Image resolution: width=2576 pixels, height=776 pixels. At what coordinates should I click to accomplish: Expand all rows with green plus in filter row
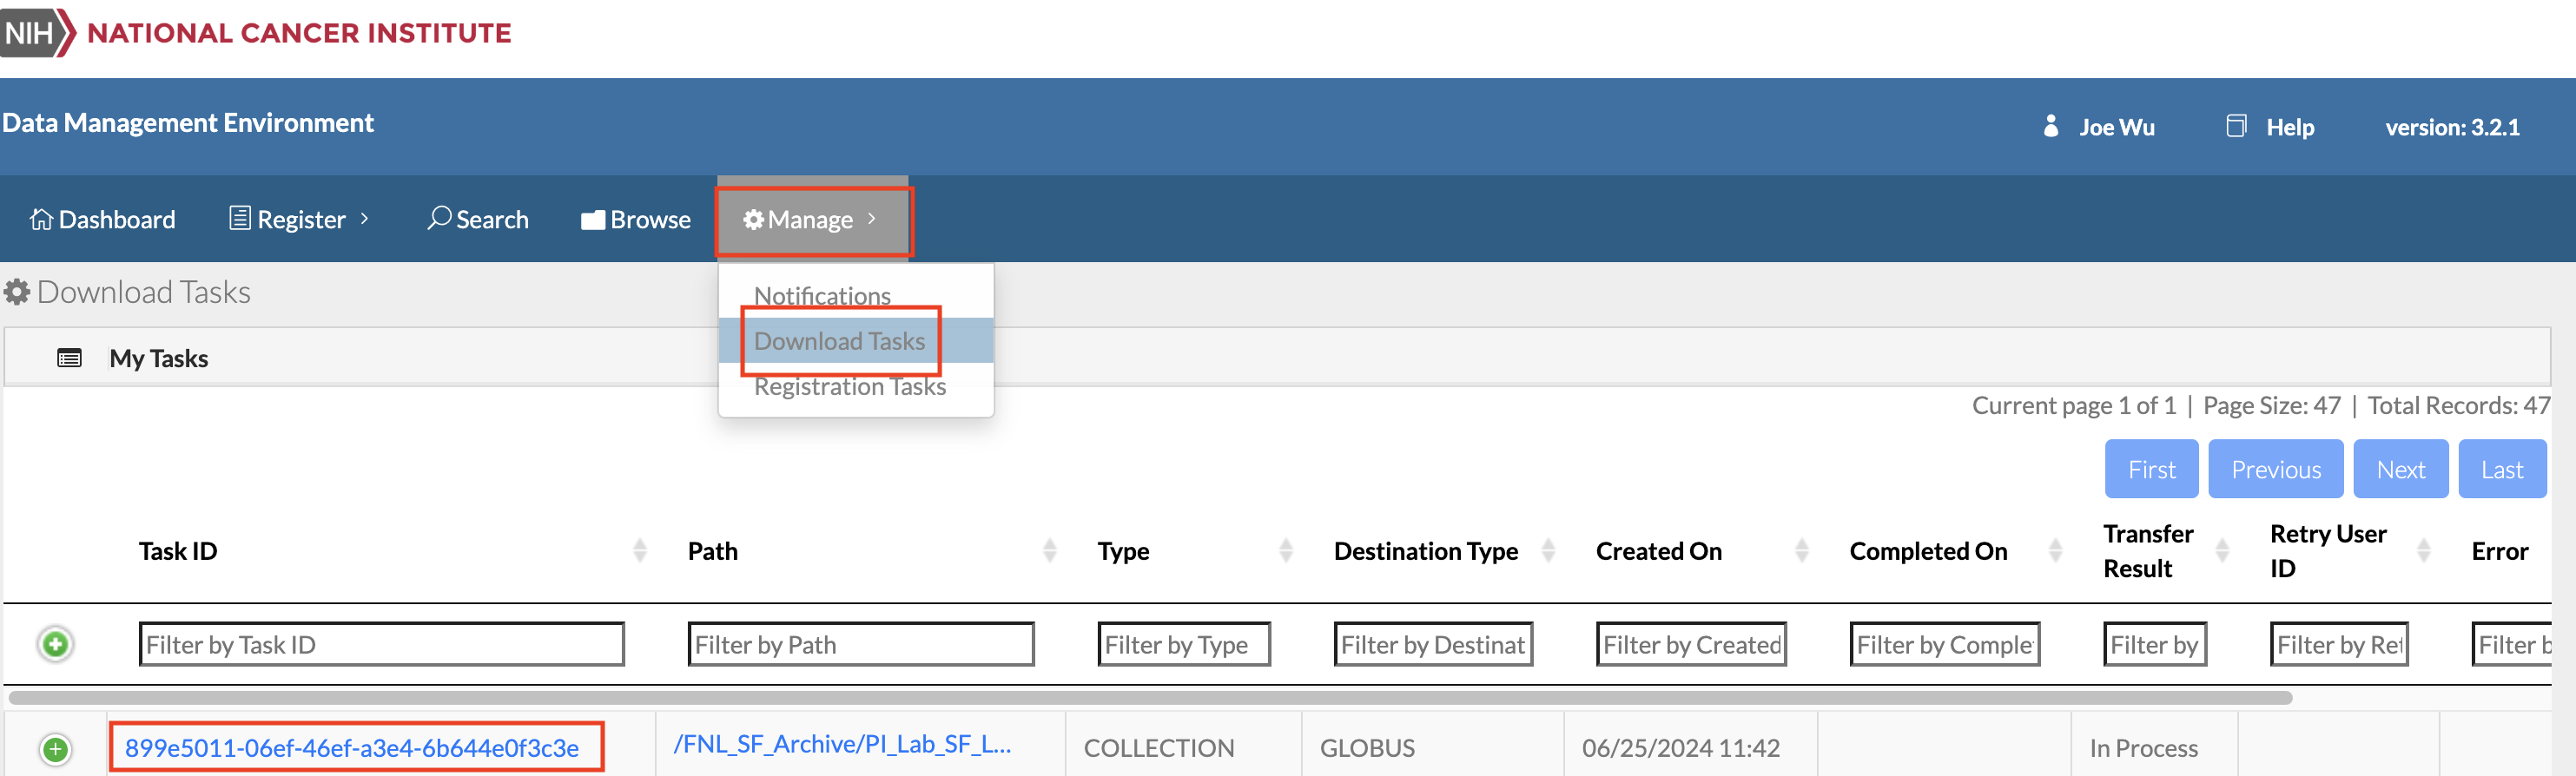pos(56,644)
